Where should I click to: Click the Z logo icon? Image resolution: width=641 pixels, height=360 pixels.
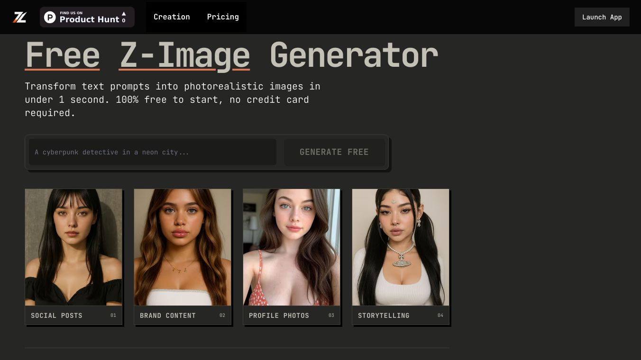coord(19,17)
